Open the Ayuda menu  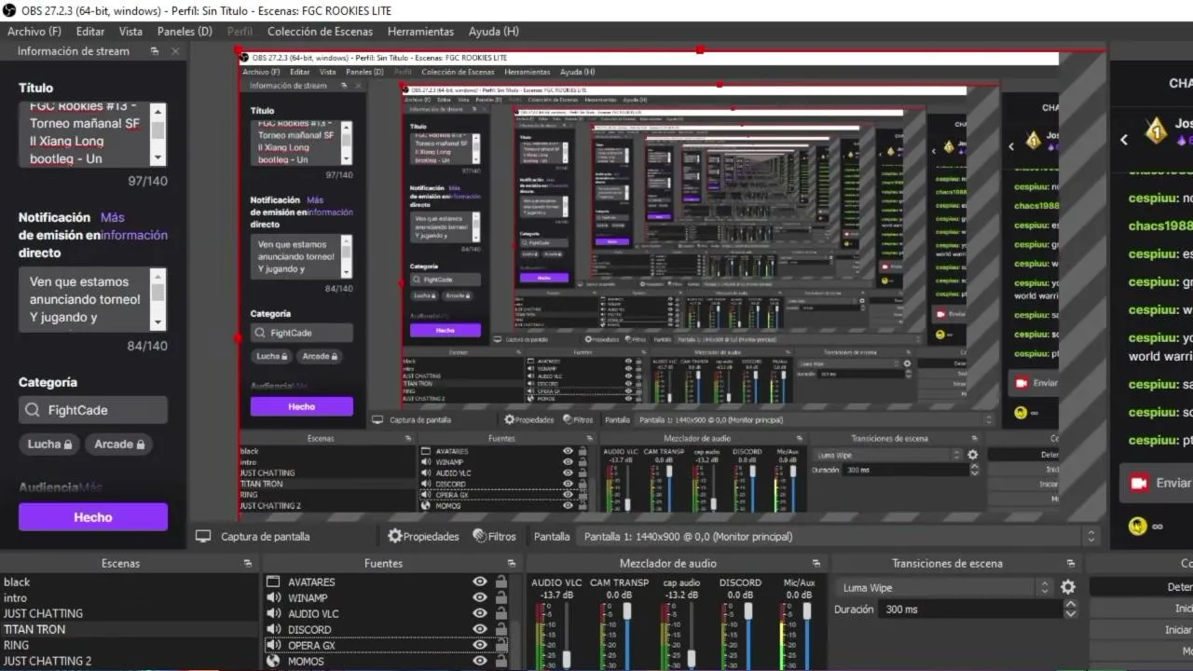pyautogui.click(x=494, y=32)
